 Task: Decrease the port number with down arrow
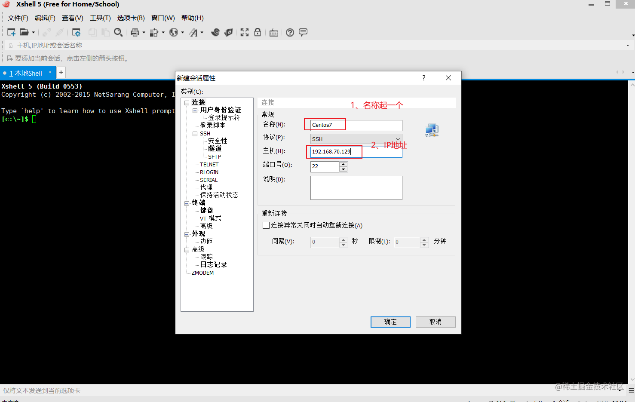(x=343, y=169)
